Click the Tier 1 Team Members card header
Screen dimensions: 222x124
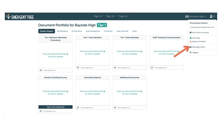click(x=92, y=38)
